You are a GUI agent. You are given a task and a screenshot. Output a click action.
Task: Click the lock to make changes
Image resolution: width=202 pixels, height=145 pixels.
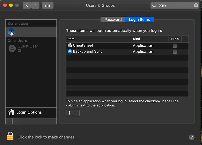(x=10, y=136)
